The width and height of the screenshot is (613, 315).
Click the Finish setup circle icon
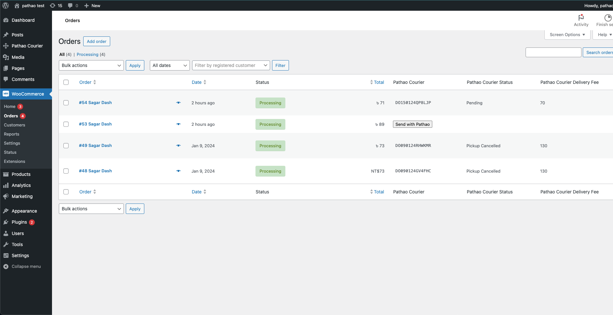[x=608, y=18]
